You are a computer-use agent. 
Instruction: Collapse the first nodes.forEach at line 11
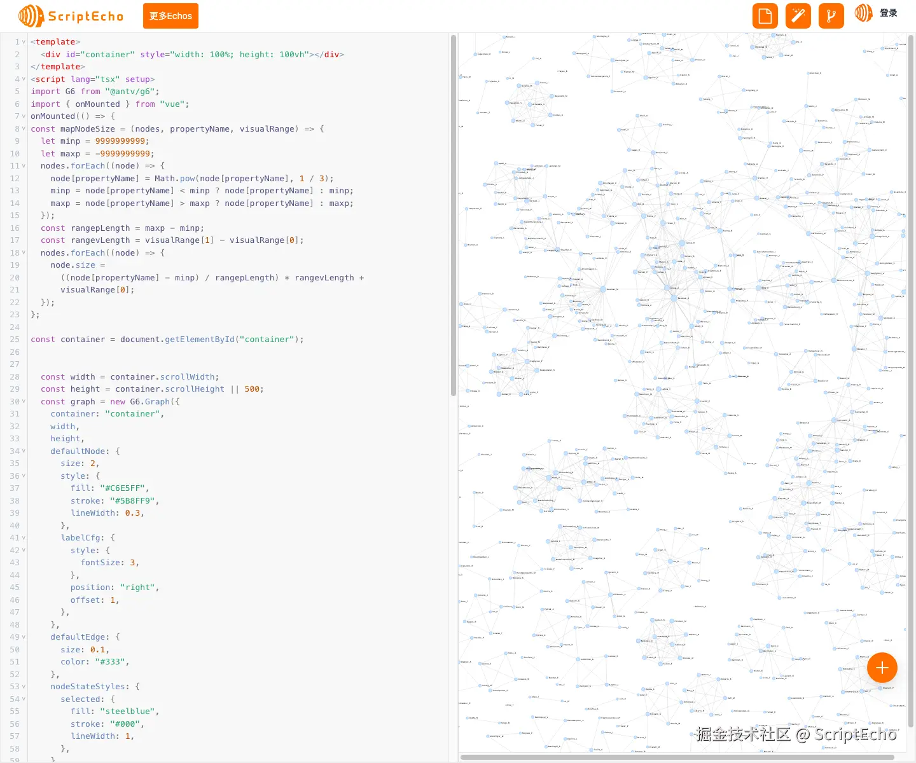click(24, 166)
